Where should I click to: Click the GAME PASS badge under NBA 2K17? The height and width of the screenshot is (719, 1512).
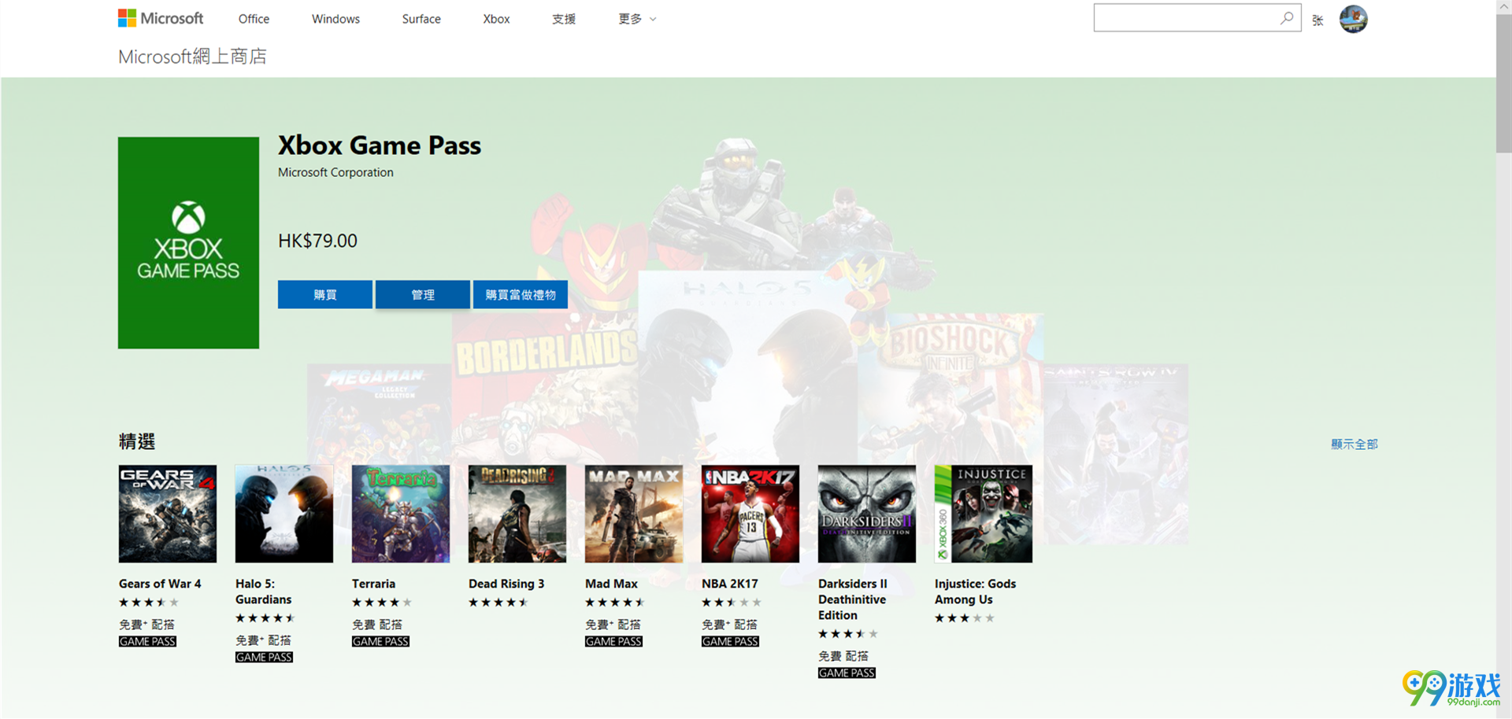coord(730,641)
